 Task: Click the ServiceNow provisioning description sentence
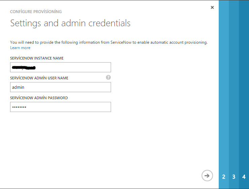109,42
